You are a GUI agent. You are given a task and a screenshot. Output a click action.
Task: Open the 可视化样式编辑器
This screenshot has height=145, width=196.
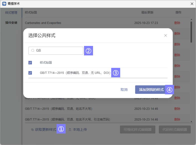tap(137, 130)
